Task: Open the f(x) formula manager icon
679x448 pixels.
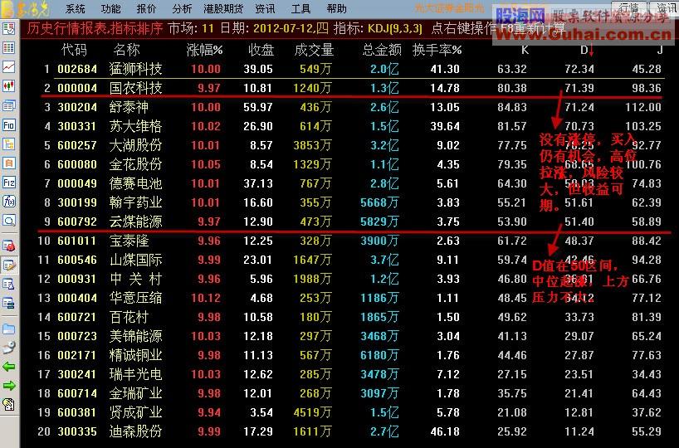Action: (x=8, y=202)
